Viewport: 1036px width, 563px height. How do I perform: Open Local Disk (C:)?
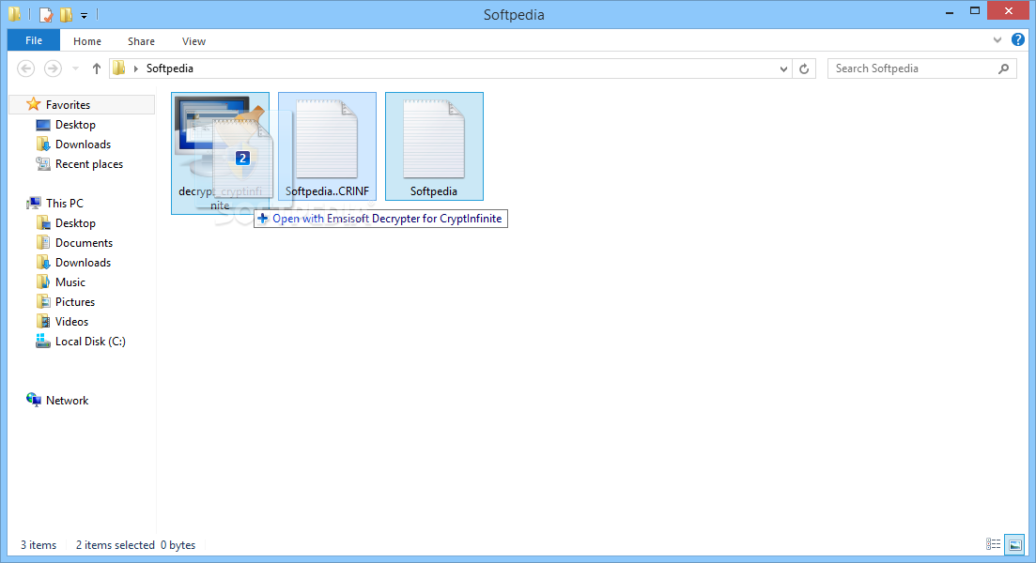coord(90,342)
